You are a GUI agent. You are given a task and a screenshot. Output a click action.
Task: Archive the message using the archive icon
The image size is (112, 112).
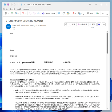coord(12,13)
